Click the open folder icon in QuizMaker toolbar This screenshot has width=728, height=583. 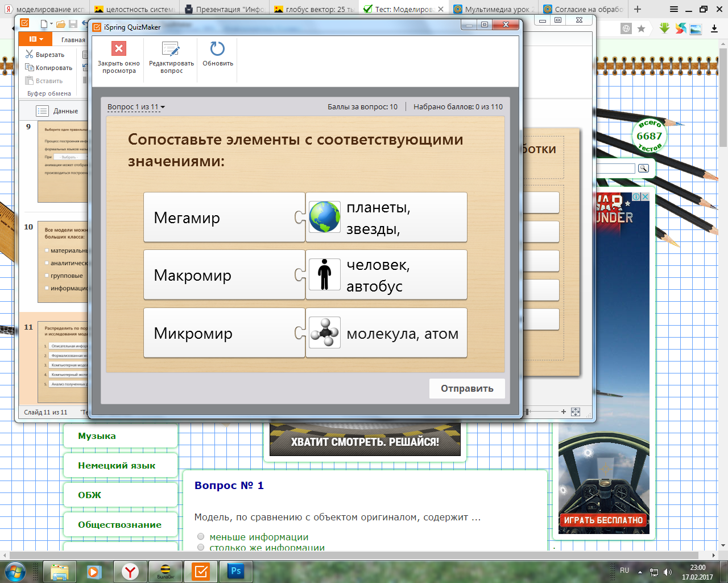[60, 24]
